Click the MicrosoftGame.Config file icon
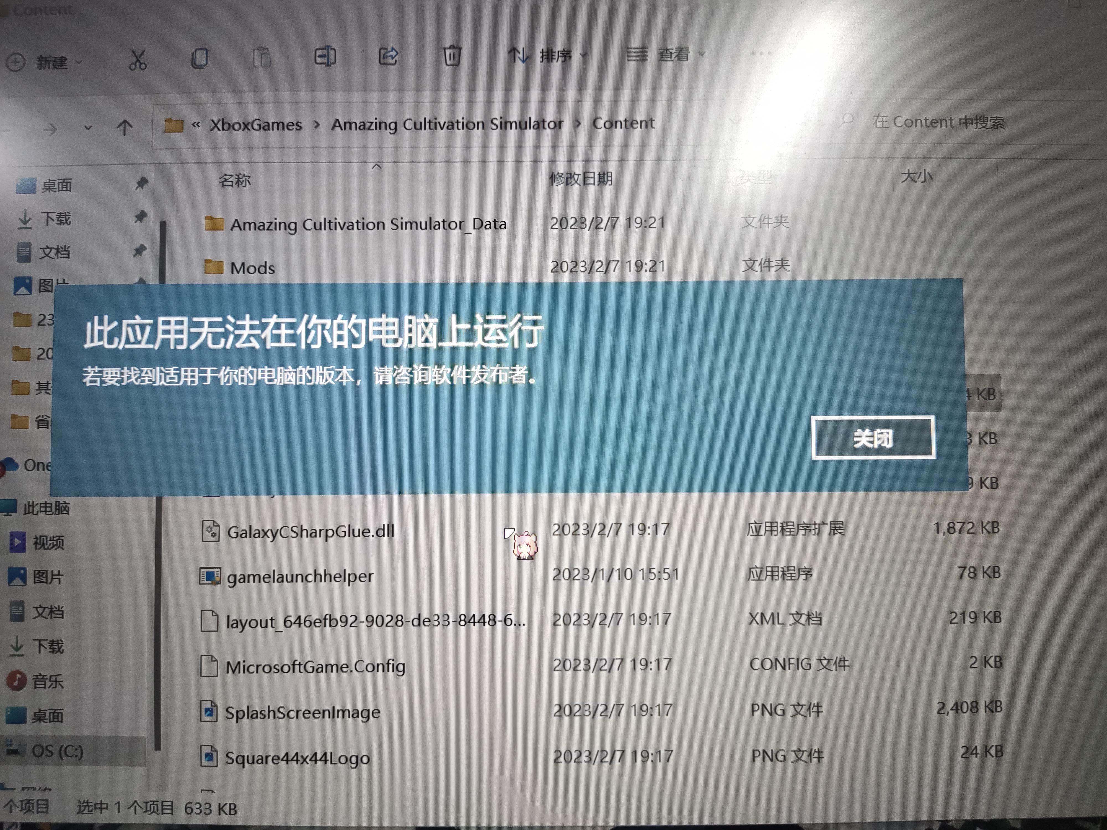This screenshot has height=830, width=1107. 209,666
